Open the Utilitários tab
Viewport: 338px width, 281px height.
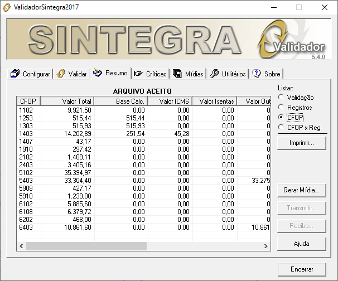click(228, 74)
